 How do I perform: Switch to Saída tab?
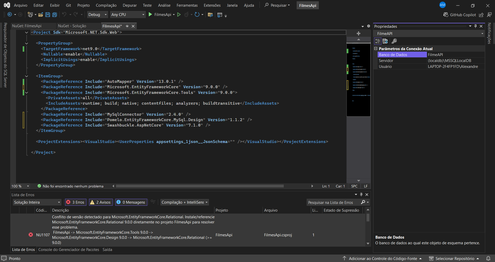[x=107, y=250]
